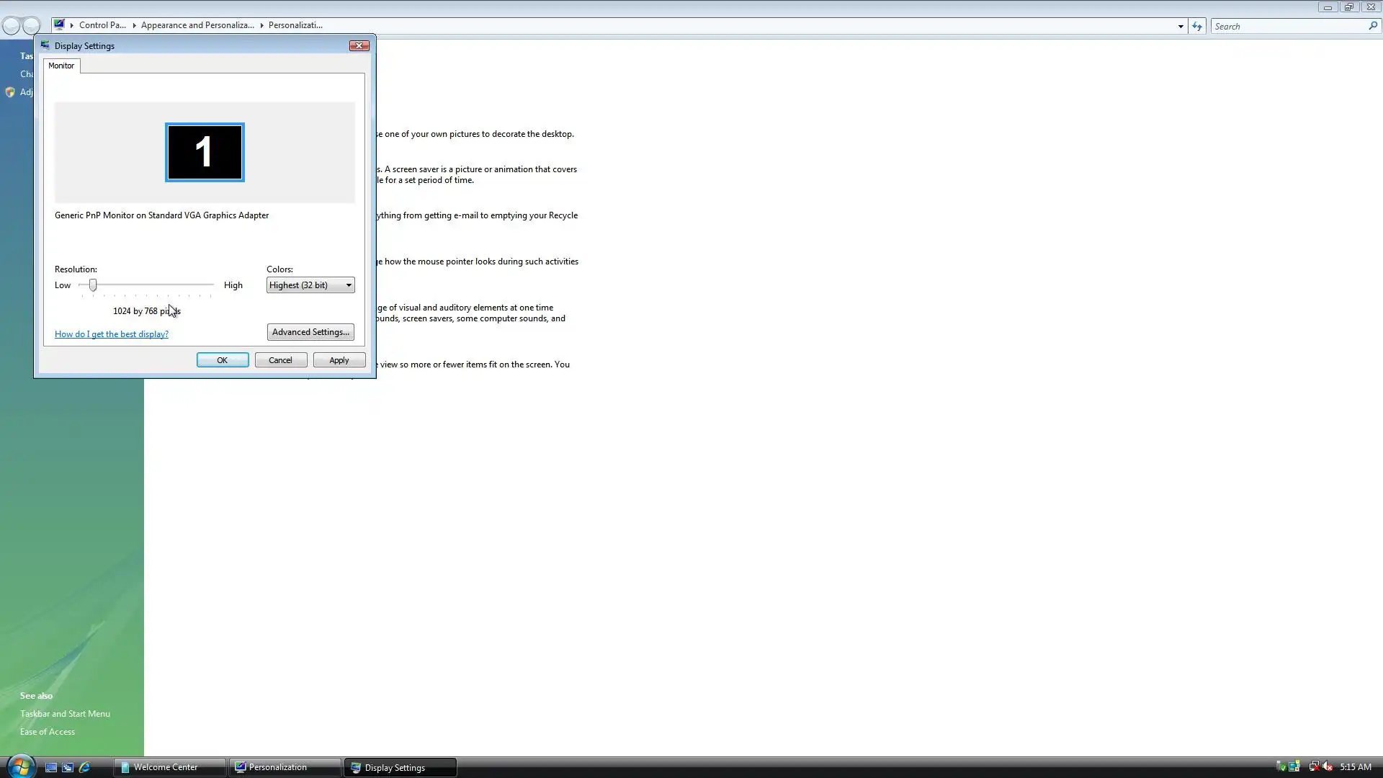This screenshot has width=1383, height=778.
Task: Click the resolution slider handle
Action: (93, 285)
